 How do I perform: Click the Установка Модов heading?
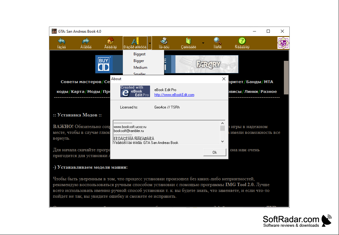77,115
